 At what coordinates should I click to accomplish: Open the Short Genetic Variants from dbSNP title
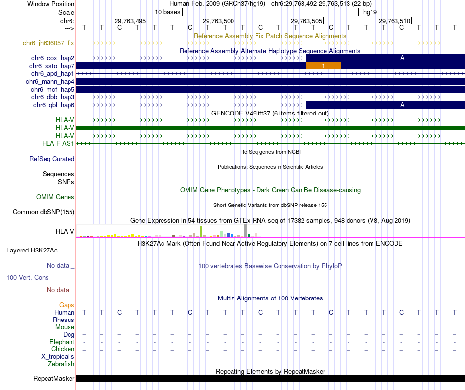(x=270, y=205)
